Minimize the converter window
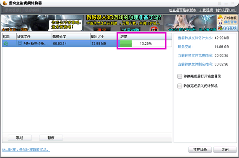The width and height of the screenshot is (239, 158). coord(226,3)
